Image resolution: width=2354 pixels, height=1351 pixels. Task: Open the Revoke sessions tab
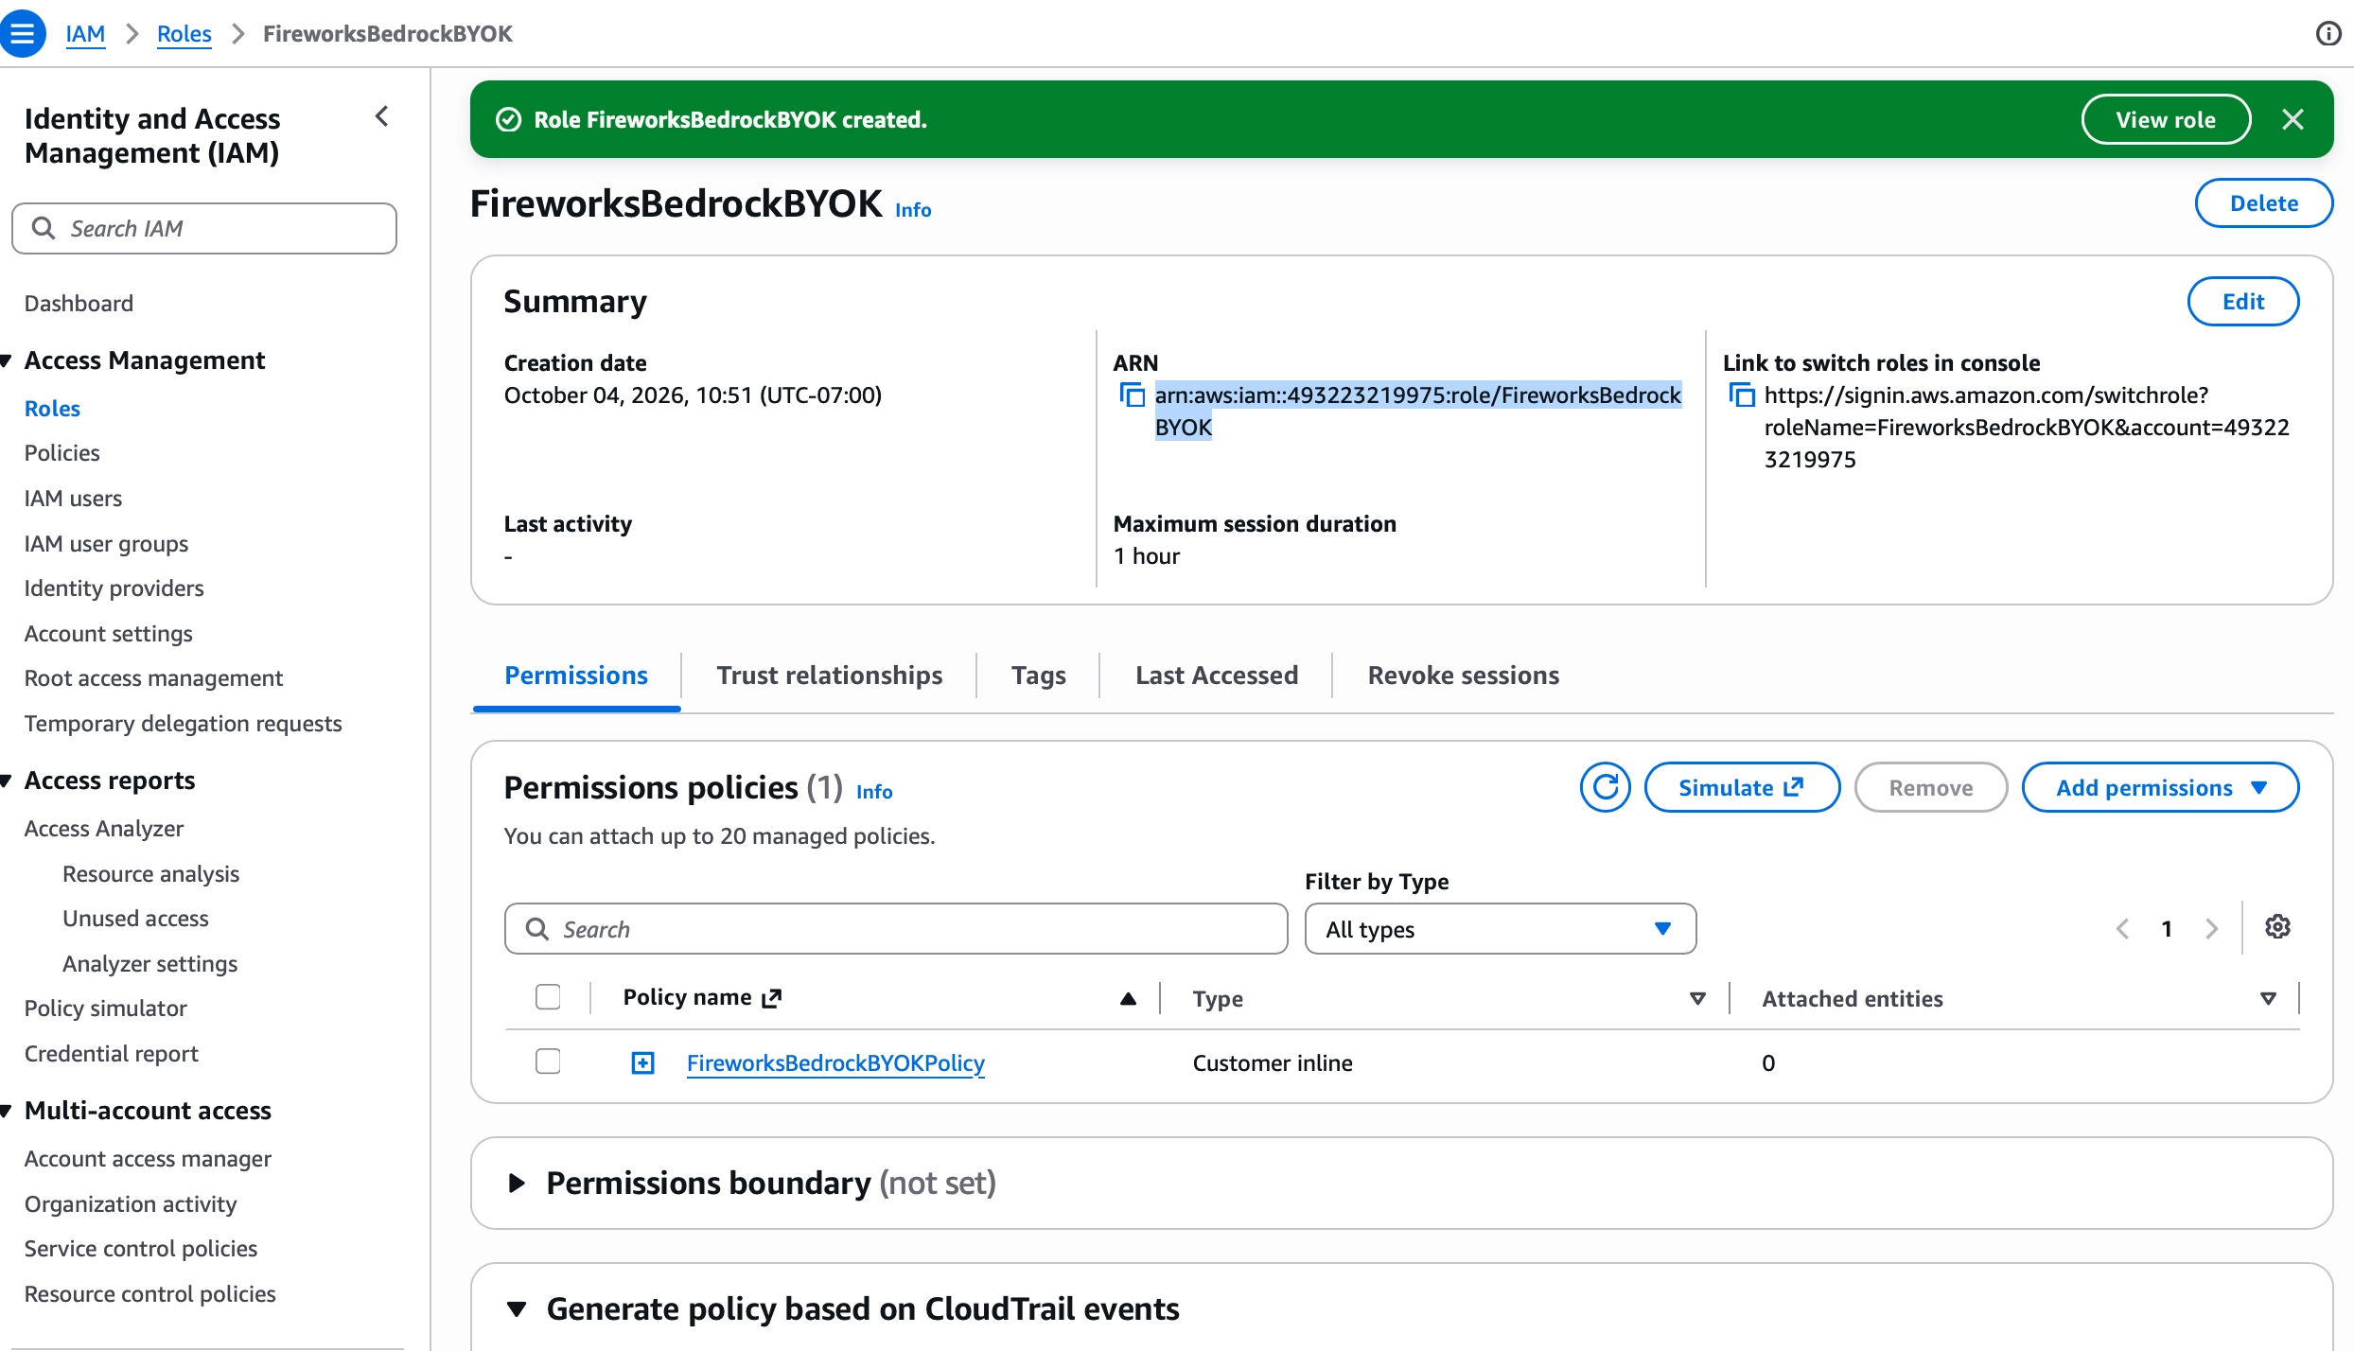tap(1463, 675)
